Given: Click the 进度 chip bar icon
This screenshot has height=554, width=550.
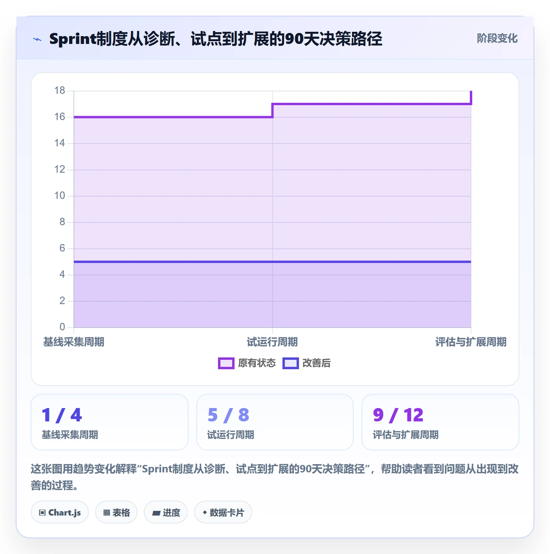Looking at the screenshot, I should [156, 513].
